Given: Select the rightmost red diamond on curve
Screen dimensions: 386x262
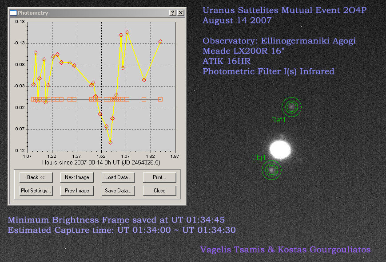Looking at the screenshot, I should 160,42.
